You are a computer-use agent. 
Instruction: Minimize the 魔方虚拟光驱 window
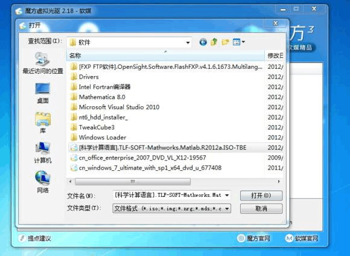pos(283,9)
